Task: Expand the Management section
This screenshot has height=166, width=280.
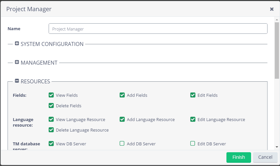Action: coord(17,62)
